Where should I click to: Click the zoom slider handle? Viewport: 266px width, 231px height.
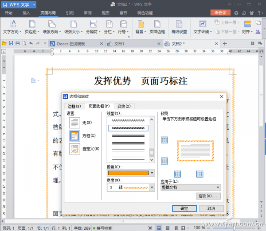point(234,228)
